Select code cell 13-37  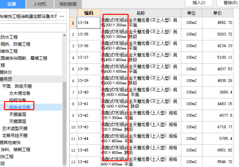point(89,57)
